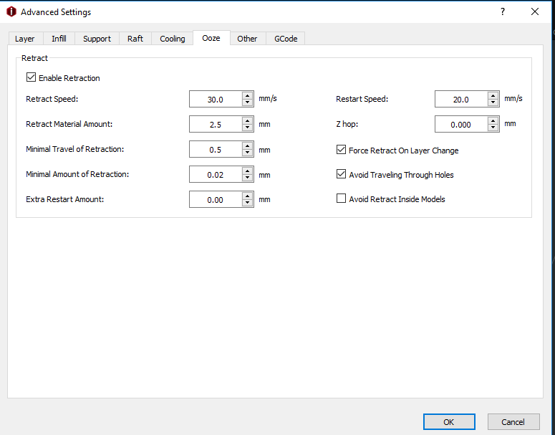Increase Z hop value with up arrow
Screen dimensions: 555x435
click(x=493, y=120)
